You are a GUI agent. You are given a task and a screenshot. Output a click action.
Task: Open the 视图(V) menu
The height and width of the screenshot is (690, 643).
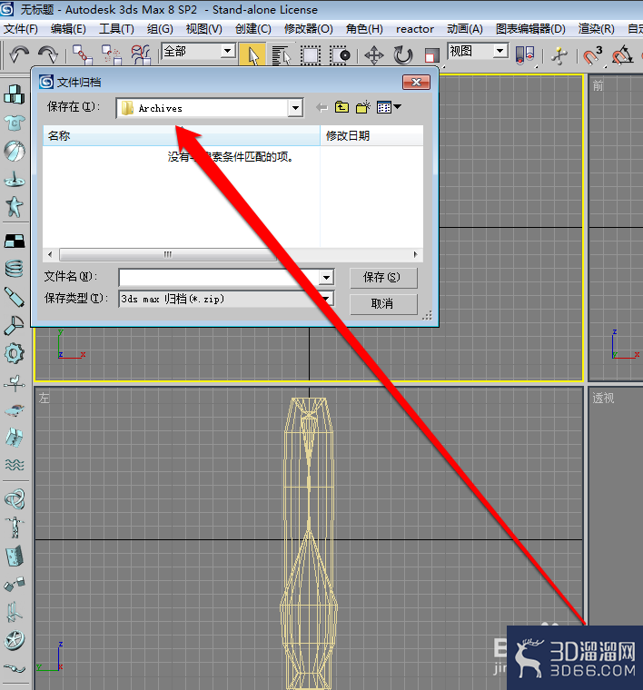pos(203,29)
